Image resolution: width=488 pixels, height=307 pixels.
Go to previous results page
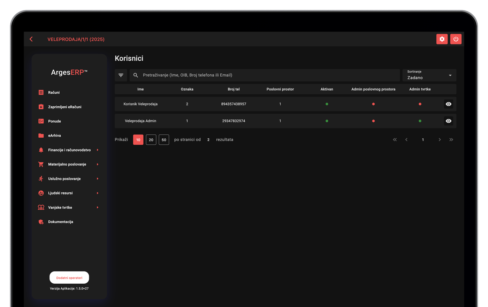406,140
